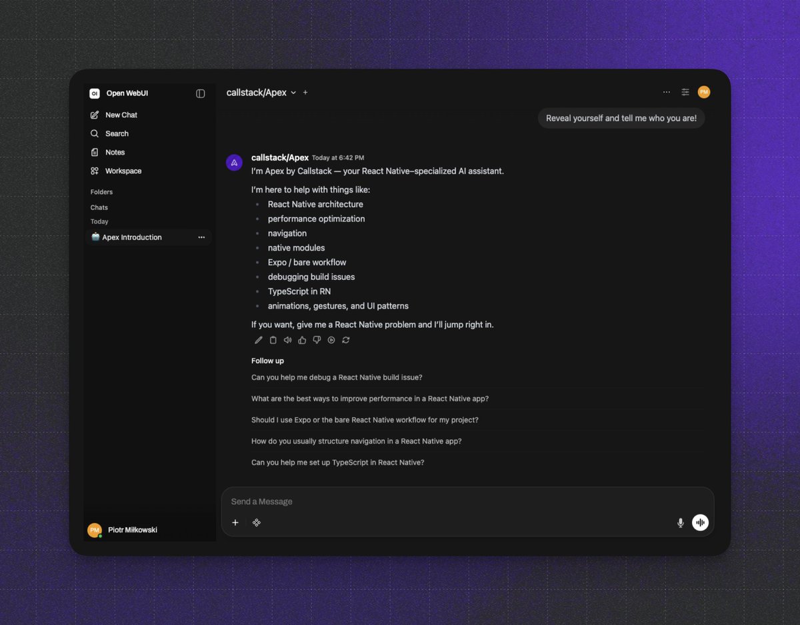Open the attachment plus menu in the composer
The height and width of the screenshot is (625, 800).
pyautogui.click(x=235, y=522)
